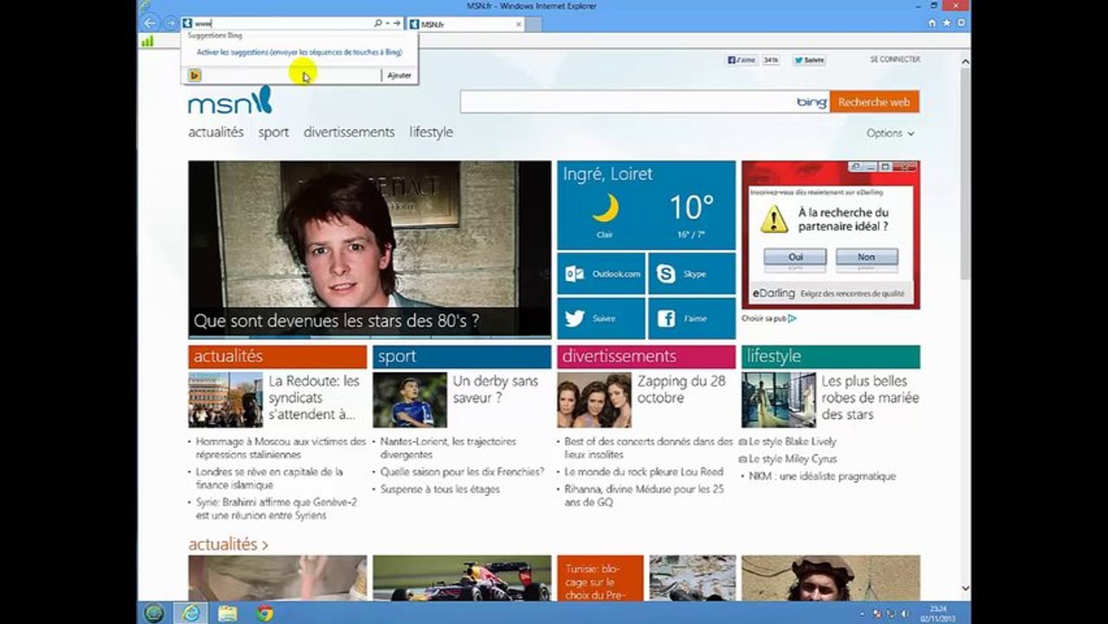1108x624 pixels.
Task: Click 'Que sont devenues les stars des 80's ?' headline
Action: [336, 322]
